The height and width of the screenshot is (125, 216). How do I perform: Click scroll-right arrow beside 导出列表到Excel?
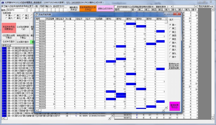click(196, 6)
